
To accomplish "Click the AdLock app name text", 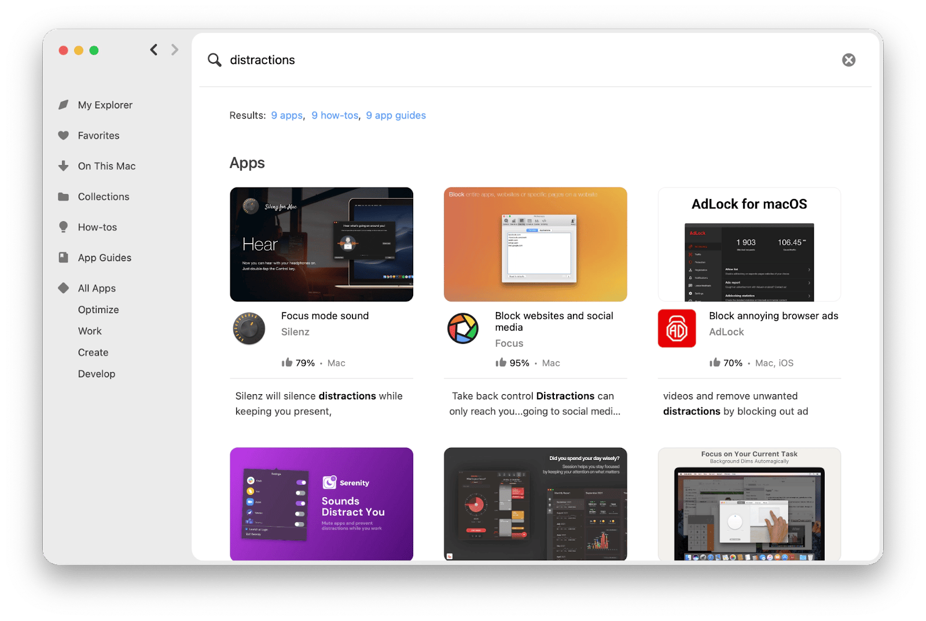I will 726,332.
